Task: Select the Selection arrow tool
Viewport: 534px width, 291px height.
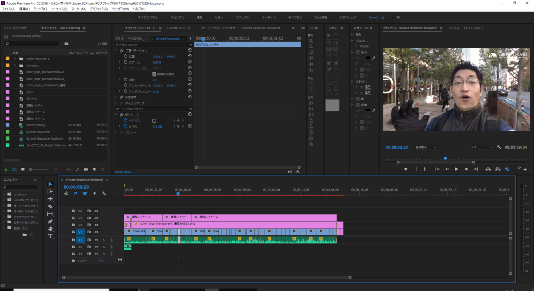Action: tap(51, 184)
